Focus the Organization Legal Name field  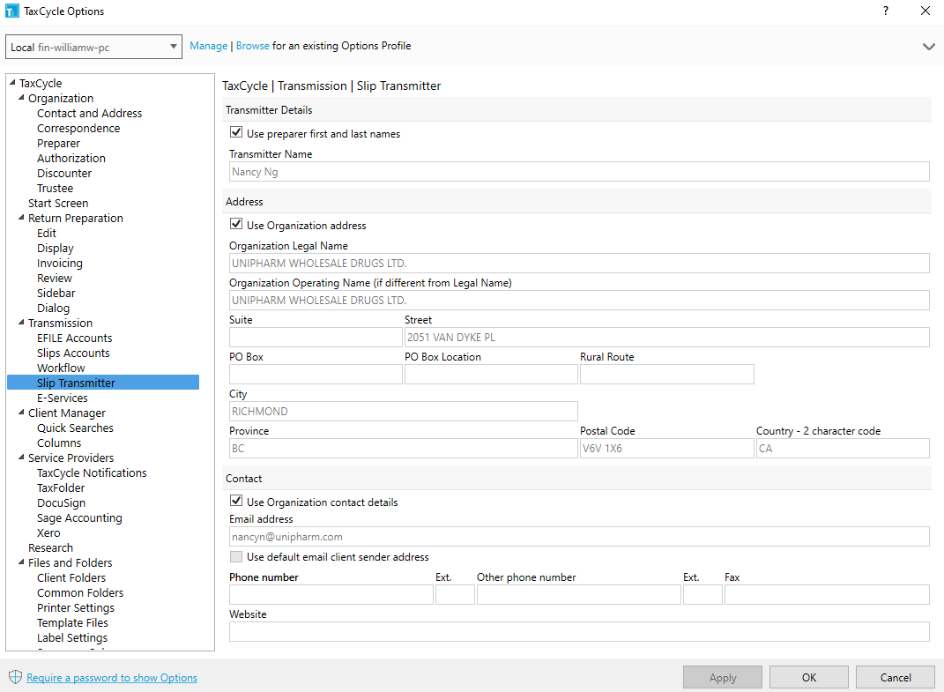(579, 264)
